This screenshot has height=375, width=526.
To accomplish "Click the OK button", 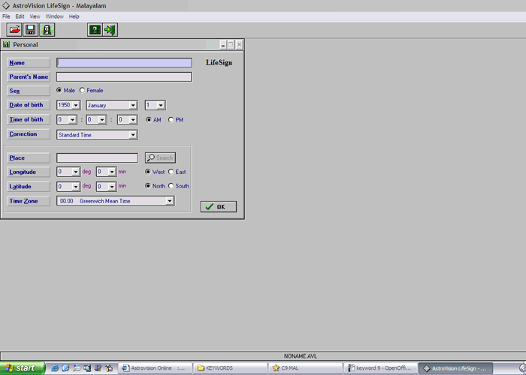I will pos(219,206).
